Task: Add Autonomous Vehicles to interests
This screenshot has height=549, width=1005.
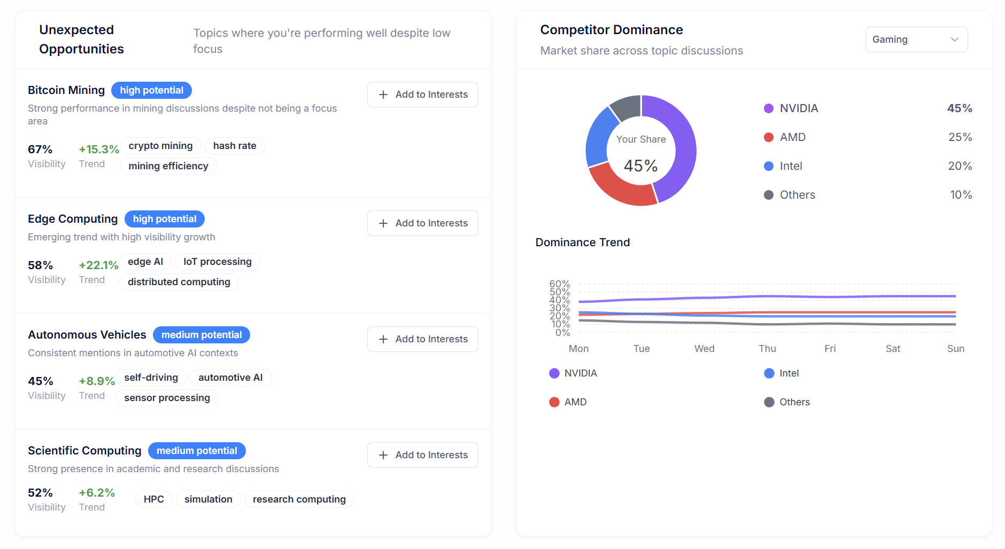Action: tap(422, 339)
